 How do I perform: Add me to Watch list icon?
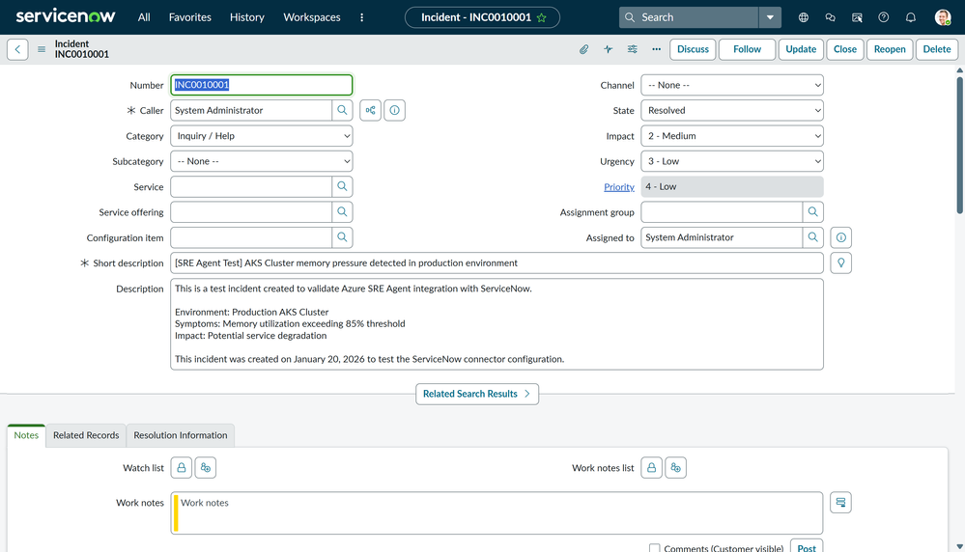click(x=206, y=468)
